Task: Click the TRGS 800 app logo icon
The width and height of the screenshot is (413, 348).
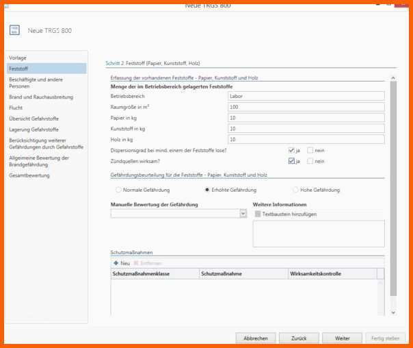Action: 15,30
